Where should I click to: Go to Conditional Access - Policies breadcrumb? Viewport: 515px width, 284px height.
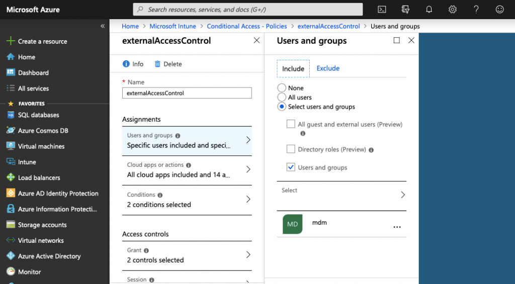[247, 26]
